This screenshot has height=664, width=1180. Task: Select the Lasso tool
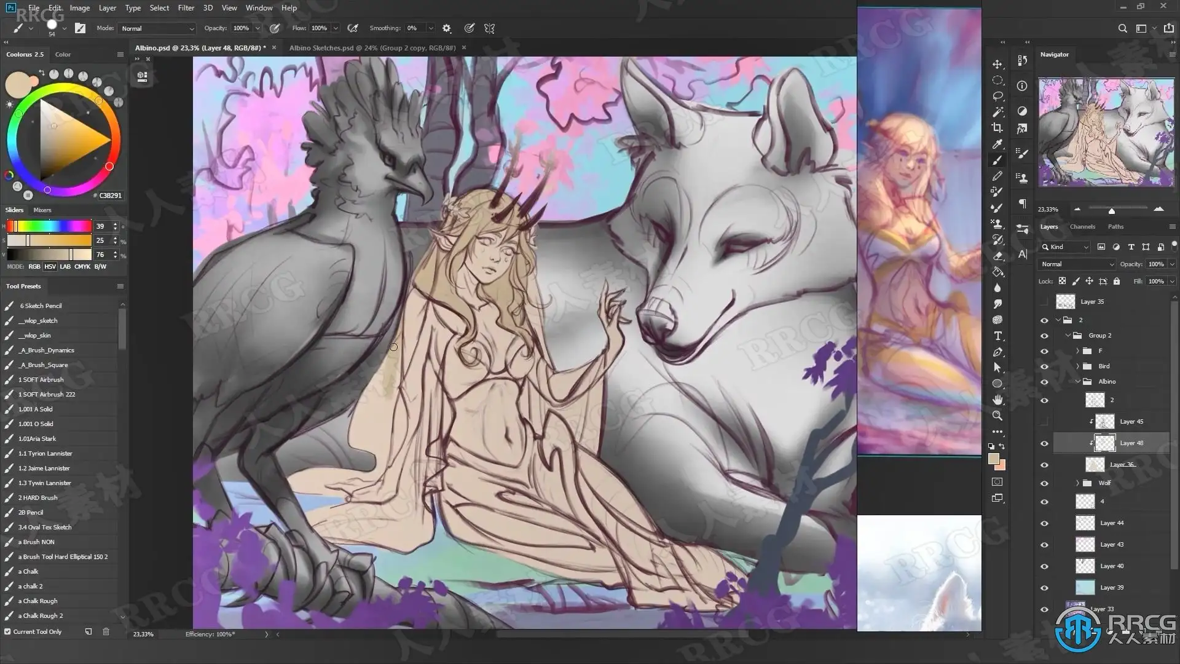[x=997, y=96]
